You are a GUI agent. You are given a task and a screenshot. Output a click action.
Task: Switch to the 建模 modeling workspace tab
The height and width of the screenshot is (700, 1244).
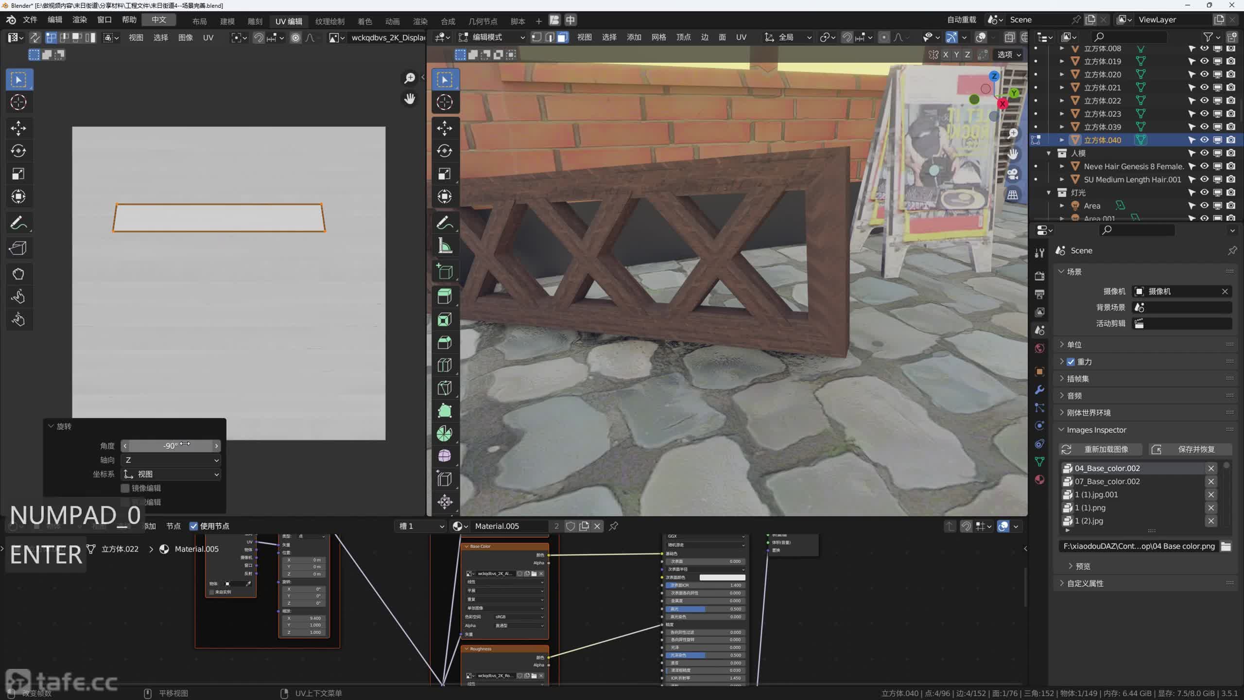click(x=227, y=21)
